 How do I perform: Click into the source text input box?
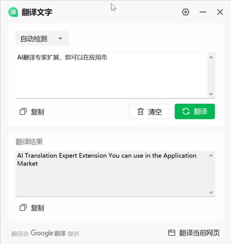(111, 76)
